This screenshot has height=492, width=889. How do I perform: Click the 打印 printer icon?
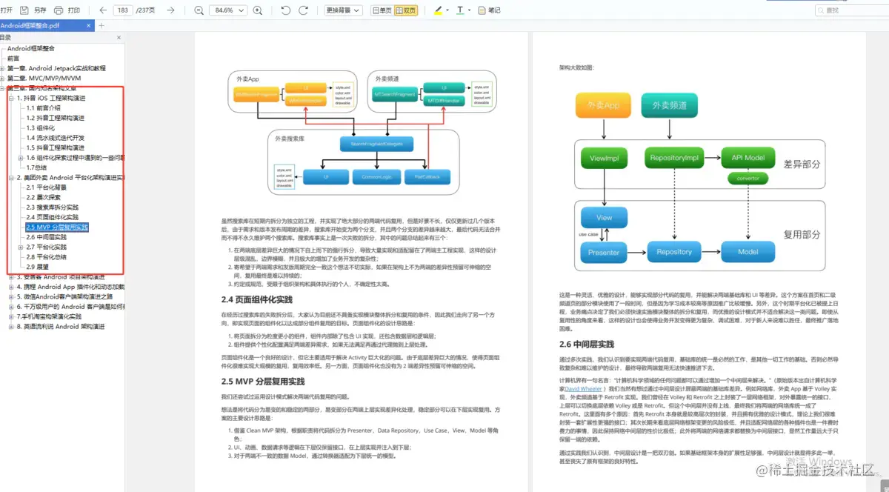click(59, 10)
